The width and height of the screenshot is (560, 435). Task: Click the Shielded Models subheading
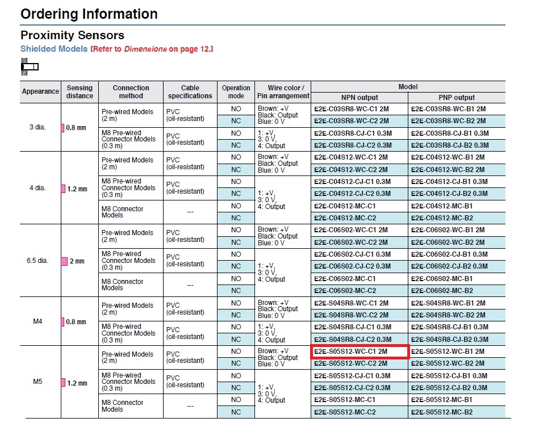54,49
